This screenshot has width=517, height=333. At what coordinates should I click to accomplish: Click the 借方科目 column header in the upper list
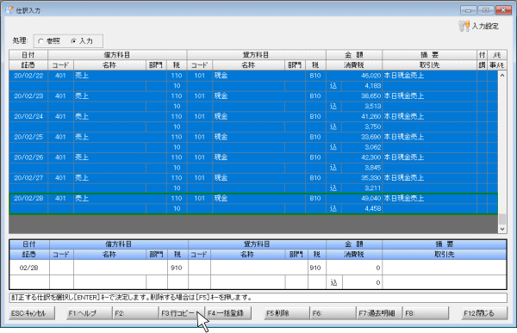point(117,55)
